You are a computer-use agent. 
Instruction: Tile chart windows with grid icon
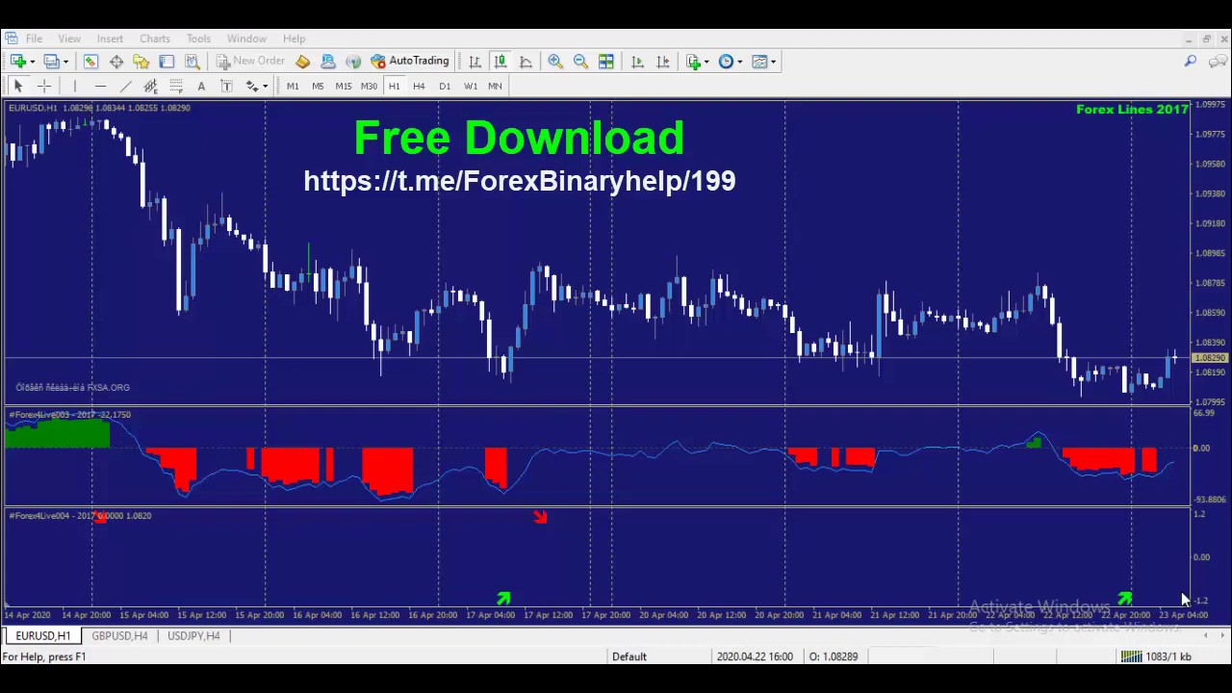pyautogui.click(x=606, y=62)
